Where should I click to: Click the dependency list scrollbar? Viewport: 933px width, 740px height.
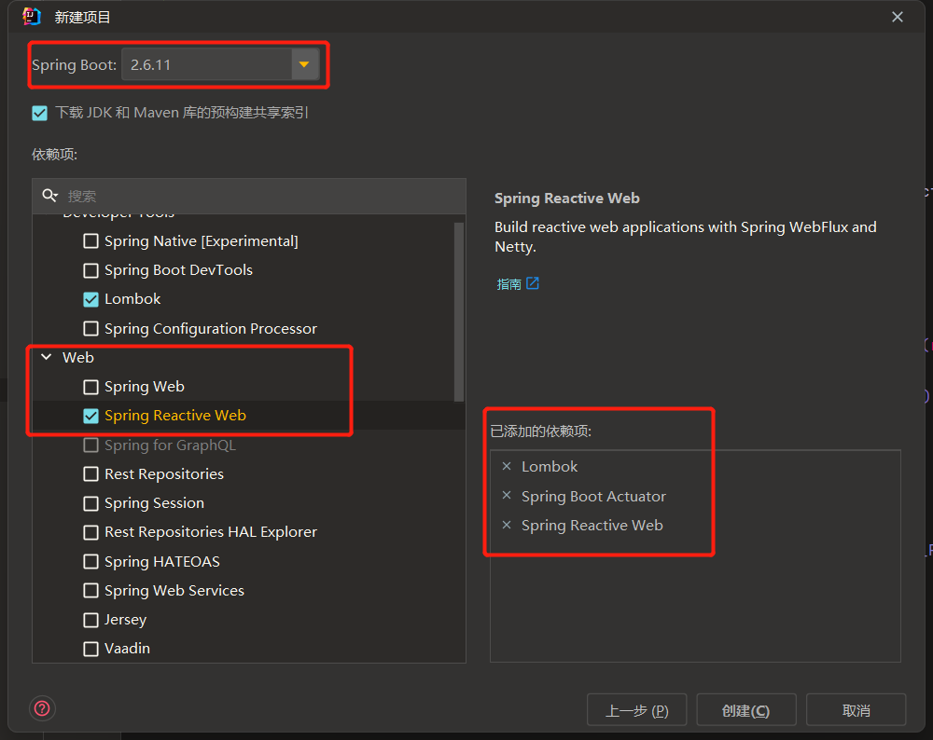point(459,311)
